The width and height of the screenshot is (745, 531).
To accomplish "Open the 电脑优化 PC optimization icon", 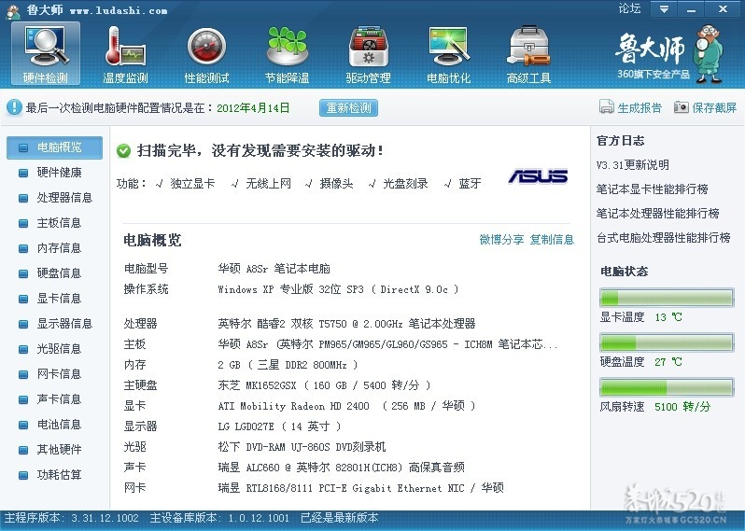I will [x=449, y=54].
